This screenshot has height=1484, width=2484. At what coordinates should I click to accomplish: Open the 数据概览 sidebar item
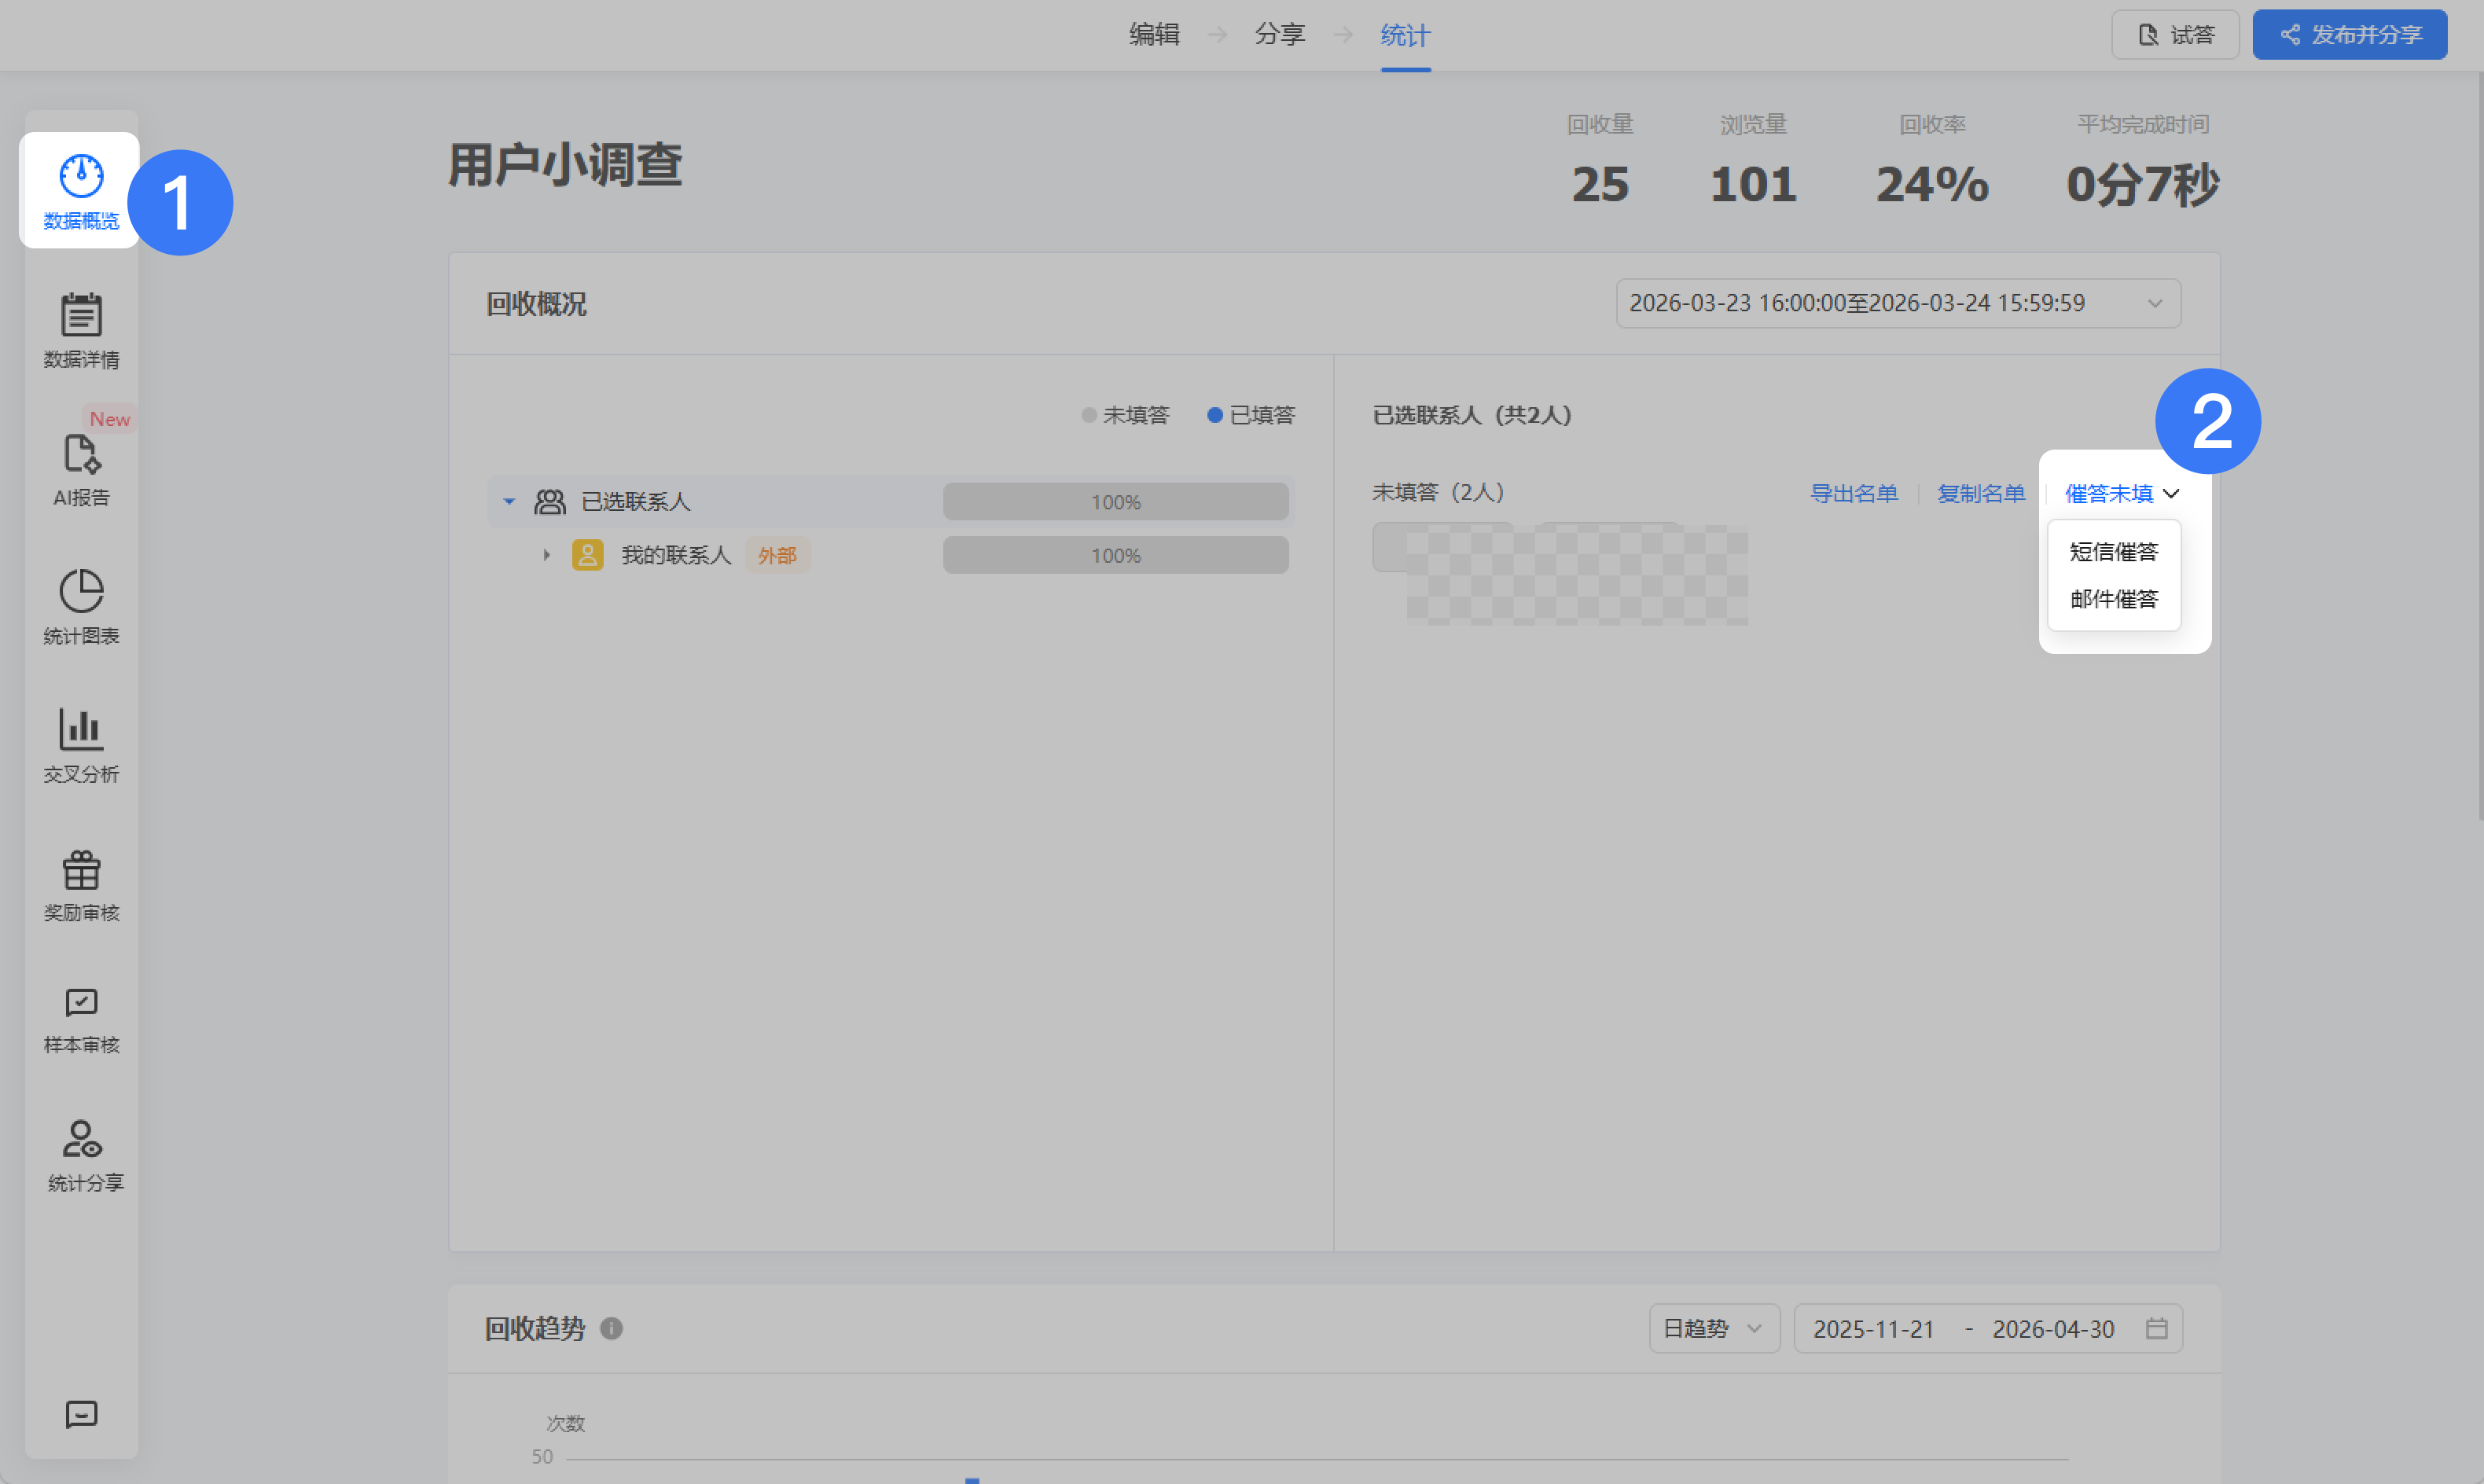click(81, 191)
